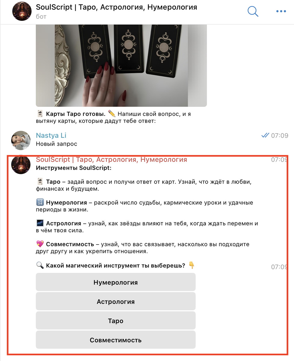
Task: Open the three-dots more options menu
Action: [281, 11]
